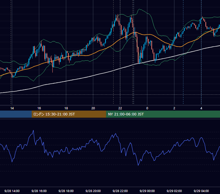220x194 pixels.
Task: Click the 9/28 18:00 date label
Action: [x=66, y=191]
